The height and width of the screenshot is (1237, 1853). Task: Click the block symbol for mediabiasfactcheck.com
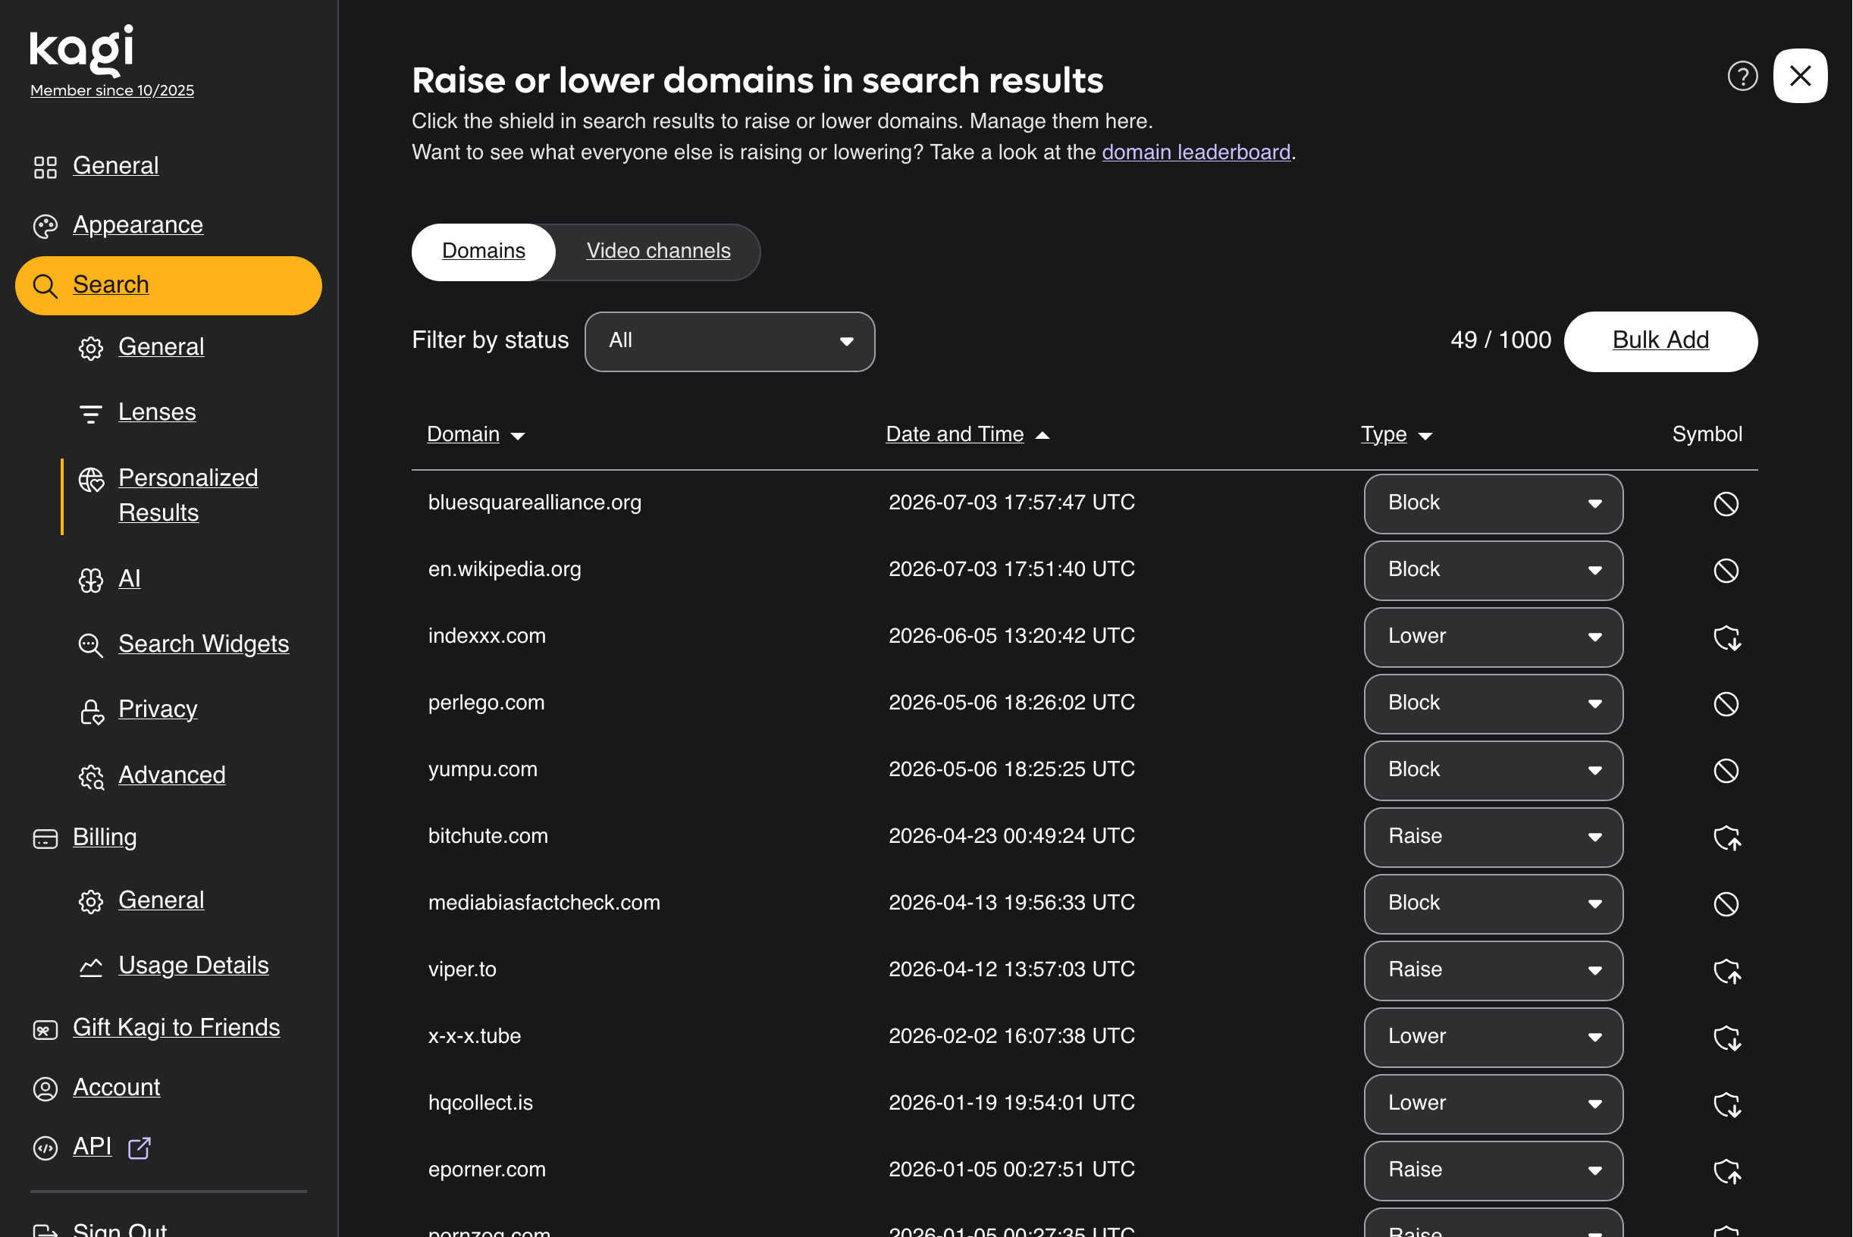(x=1726, y=904)
